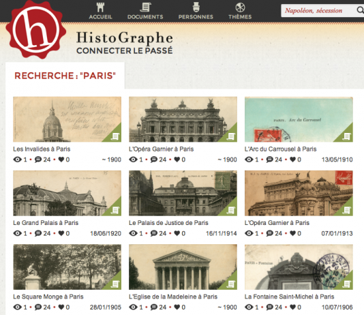Screen dimensions: 364x315
Task: Open the Les Invalides à Paris link
Action: 42,149
